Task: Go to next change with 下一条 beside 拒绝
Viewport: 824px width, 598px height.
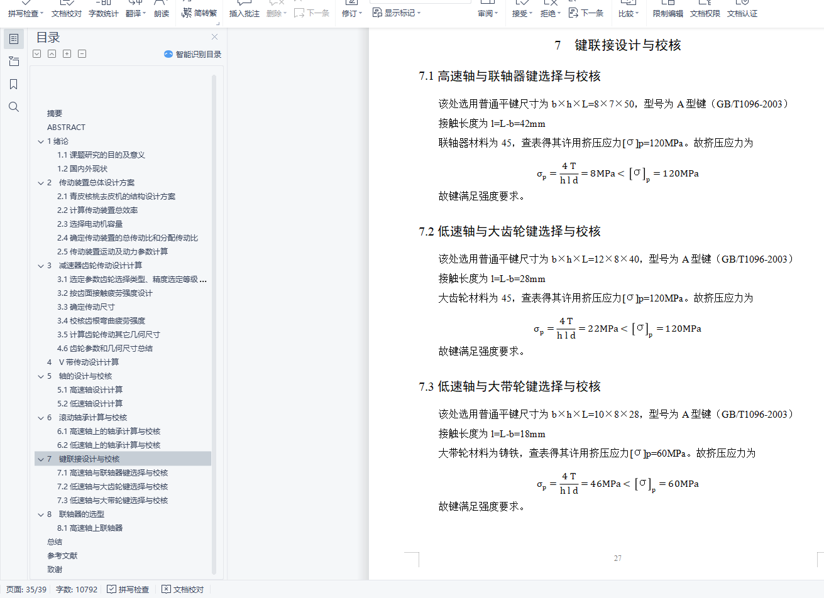Action: point(586,13)
